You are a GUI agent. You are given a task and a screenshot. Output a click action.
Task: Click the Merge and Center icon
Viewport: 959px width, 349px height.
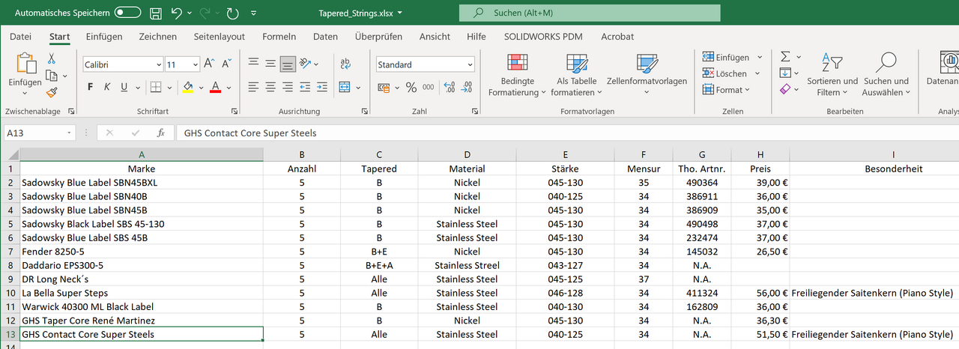[x=344, y=87]
